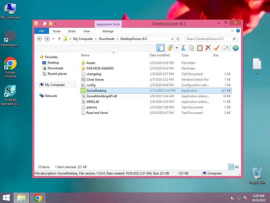Select the changelog text document
The width and height of the screenshot is (270, 203).
(x=156, y=74)
